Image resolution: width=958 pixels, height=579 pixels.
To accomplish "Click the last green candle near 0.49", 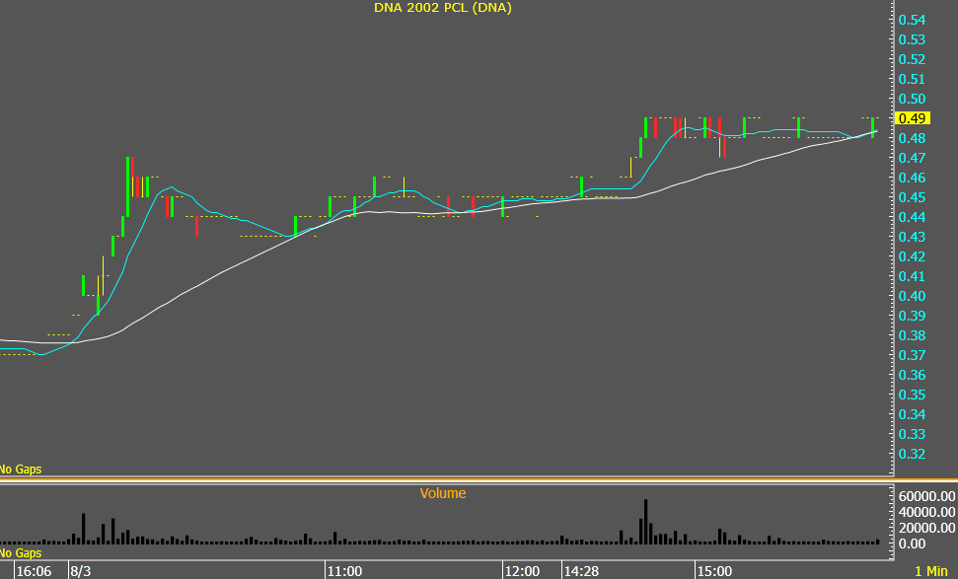I will click(872, 127).
